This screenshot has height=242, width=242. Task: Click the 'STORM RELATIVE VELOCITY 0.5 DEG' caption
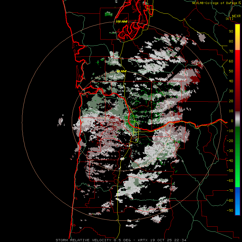[x=93, y=240]
